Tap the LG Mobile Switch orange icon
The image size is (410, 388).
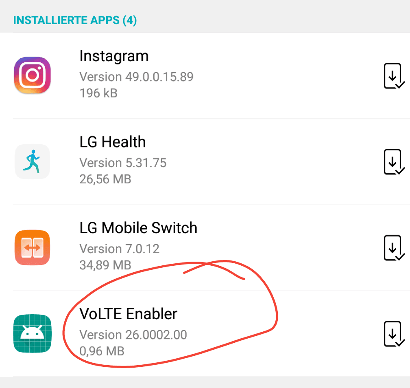tap(33, 247)
